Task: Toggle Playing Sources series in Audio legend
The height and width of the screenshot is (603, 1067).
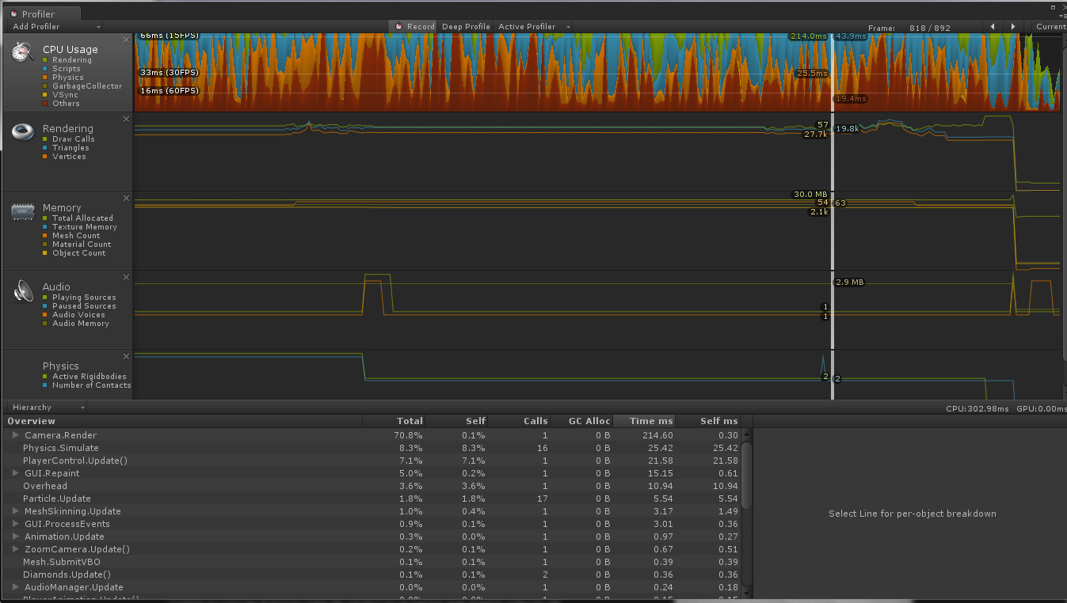Action: pyautogui.click(x=46, y=298)
